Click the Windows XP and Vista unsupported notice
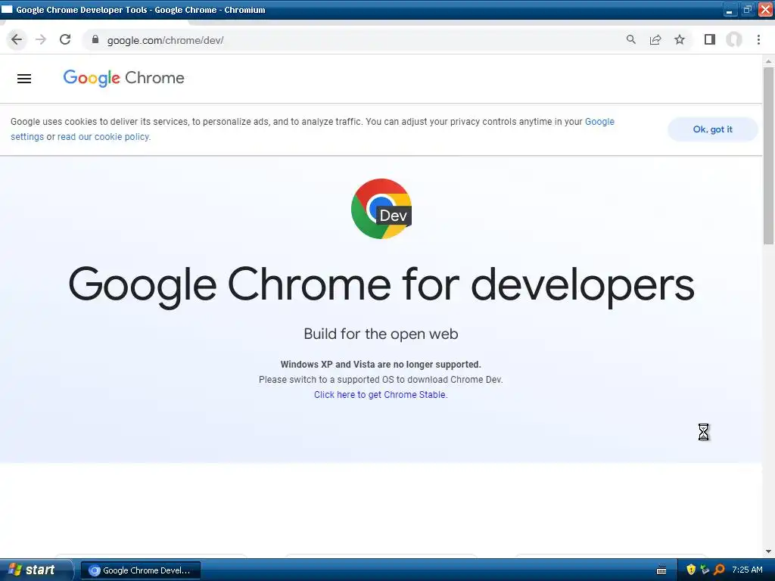Screen dimensions: 775x581 [x=381, y=365]
